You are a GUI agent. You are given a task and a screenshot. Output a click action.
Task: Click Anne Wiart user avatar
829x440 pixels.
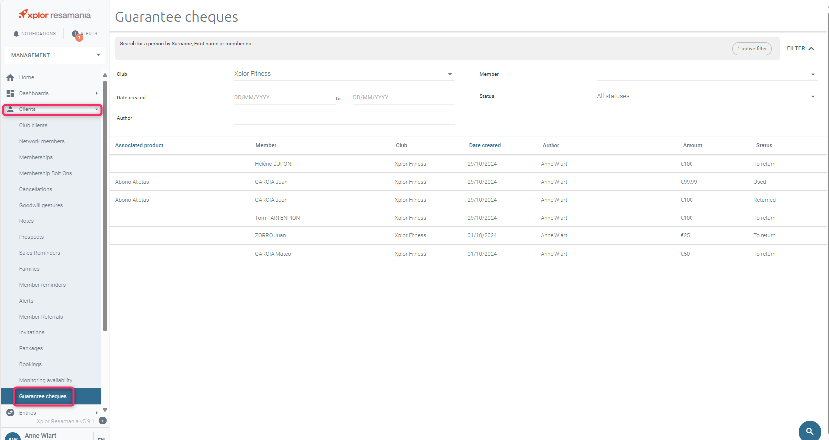[13, 437]
